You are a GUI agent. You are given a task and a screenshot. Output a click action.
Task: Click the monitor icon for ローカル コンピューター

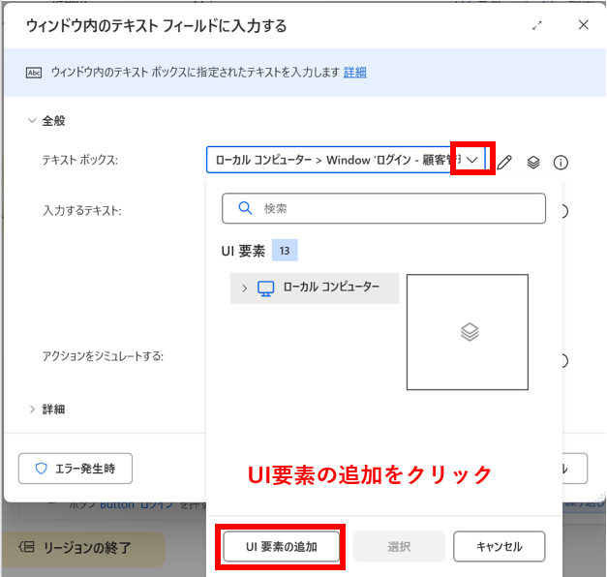[x=266, y=288]
